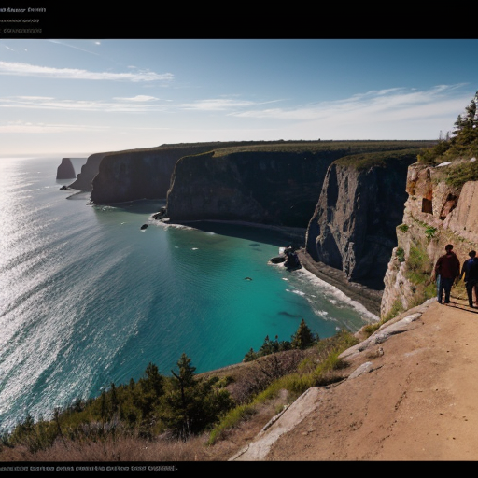Click the first overlay text line at top-left
This screenshot has height=478, width=478.
pos(22,10)
